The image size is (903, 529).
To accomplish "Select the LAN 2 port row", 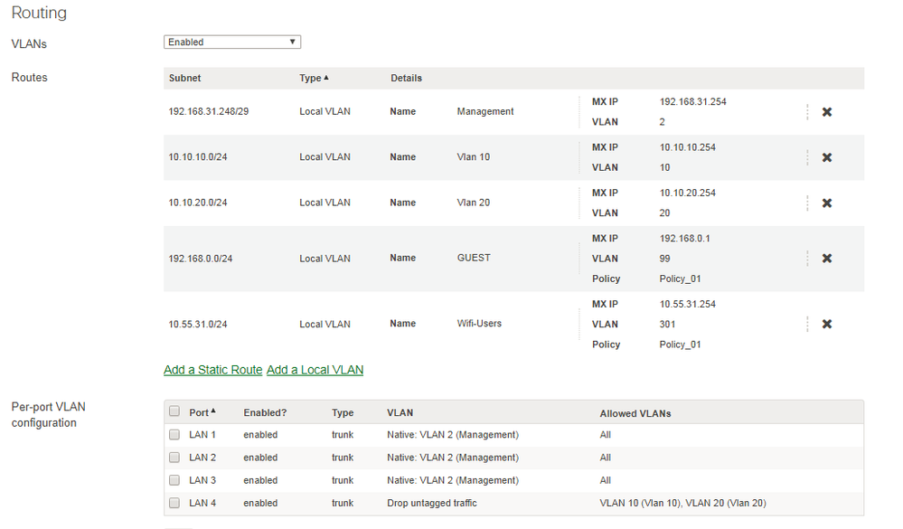I will point(202,458).
